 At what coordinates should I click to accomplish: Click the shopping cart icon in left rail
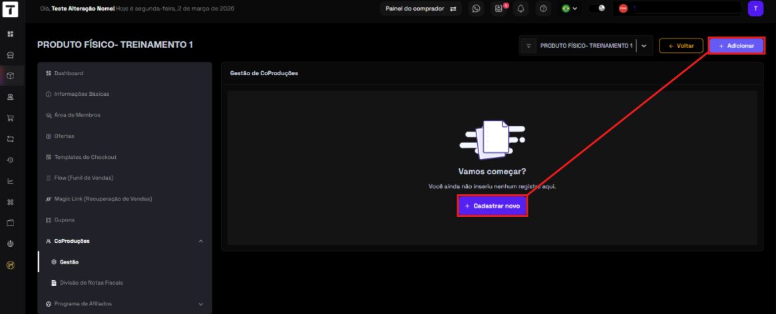click(11, 118)
